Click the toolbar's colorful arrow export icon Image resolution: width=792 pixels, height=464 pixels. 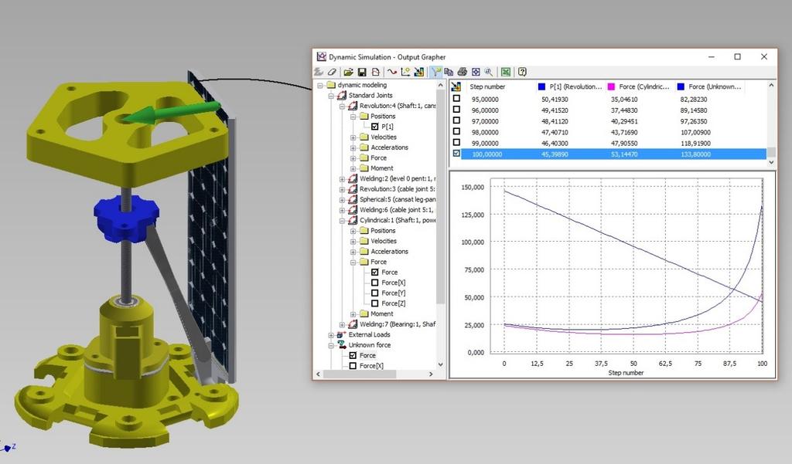tap(418, 72)
